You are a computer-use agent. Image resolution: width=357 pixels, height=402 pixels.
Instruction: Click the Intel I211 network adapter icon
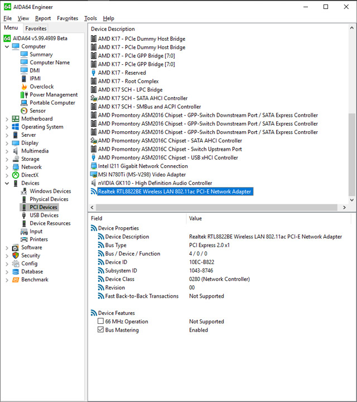click(94, 166)
